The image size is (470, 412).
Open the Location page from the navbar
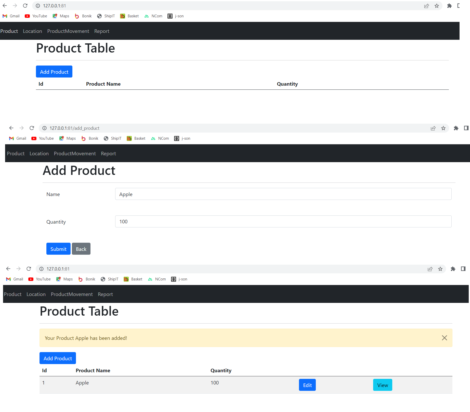[x=32, y=31]
